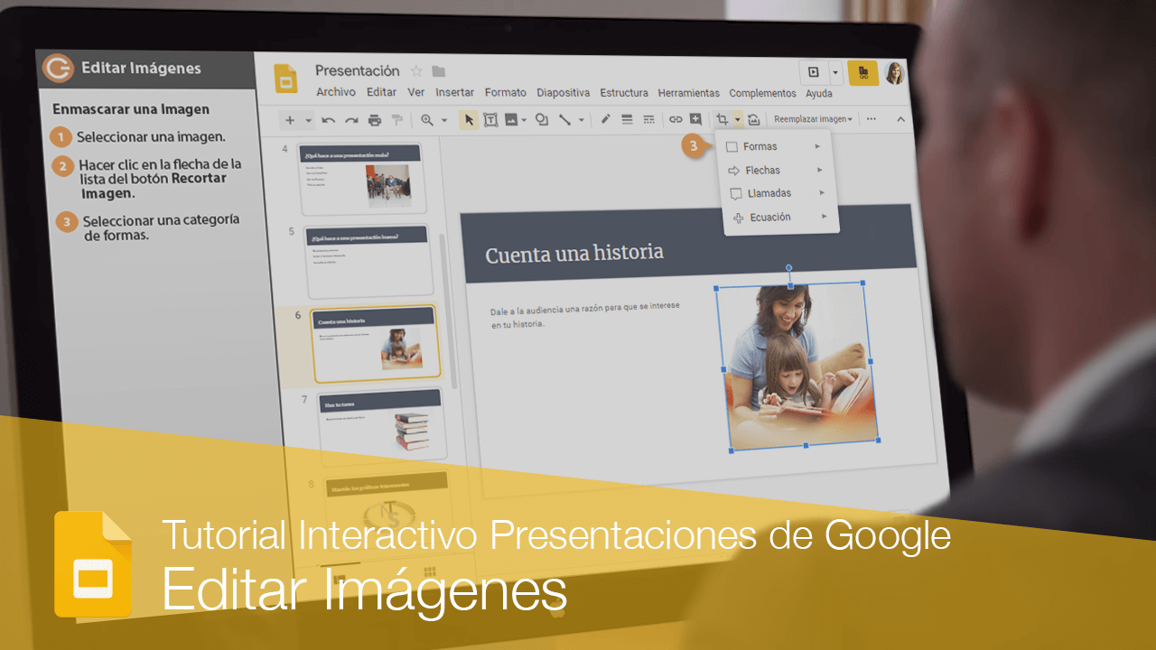Click the shape tool icon
This screenshot has height=650, width=1156.
542,119
